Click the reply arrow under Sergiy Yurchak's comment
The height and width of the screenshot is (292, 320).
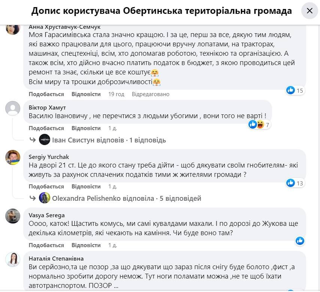[x=33, y=198]
